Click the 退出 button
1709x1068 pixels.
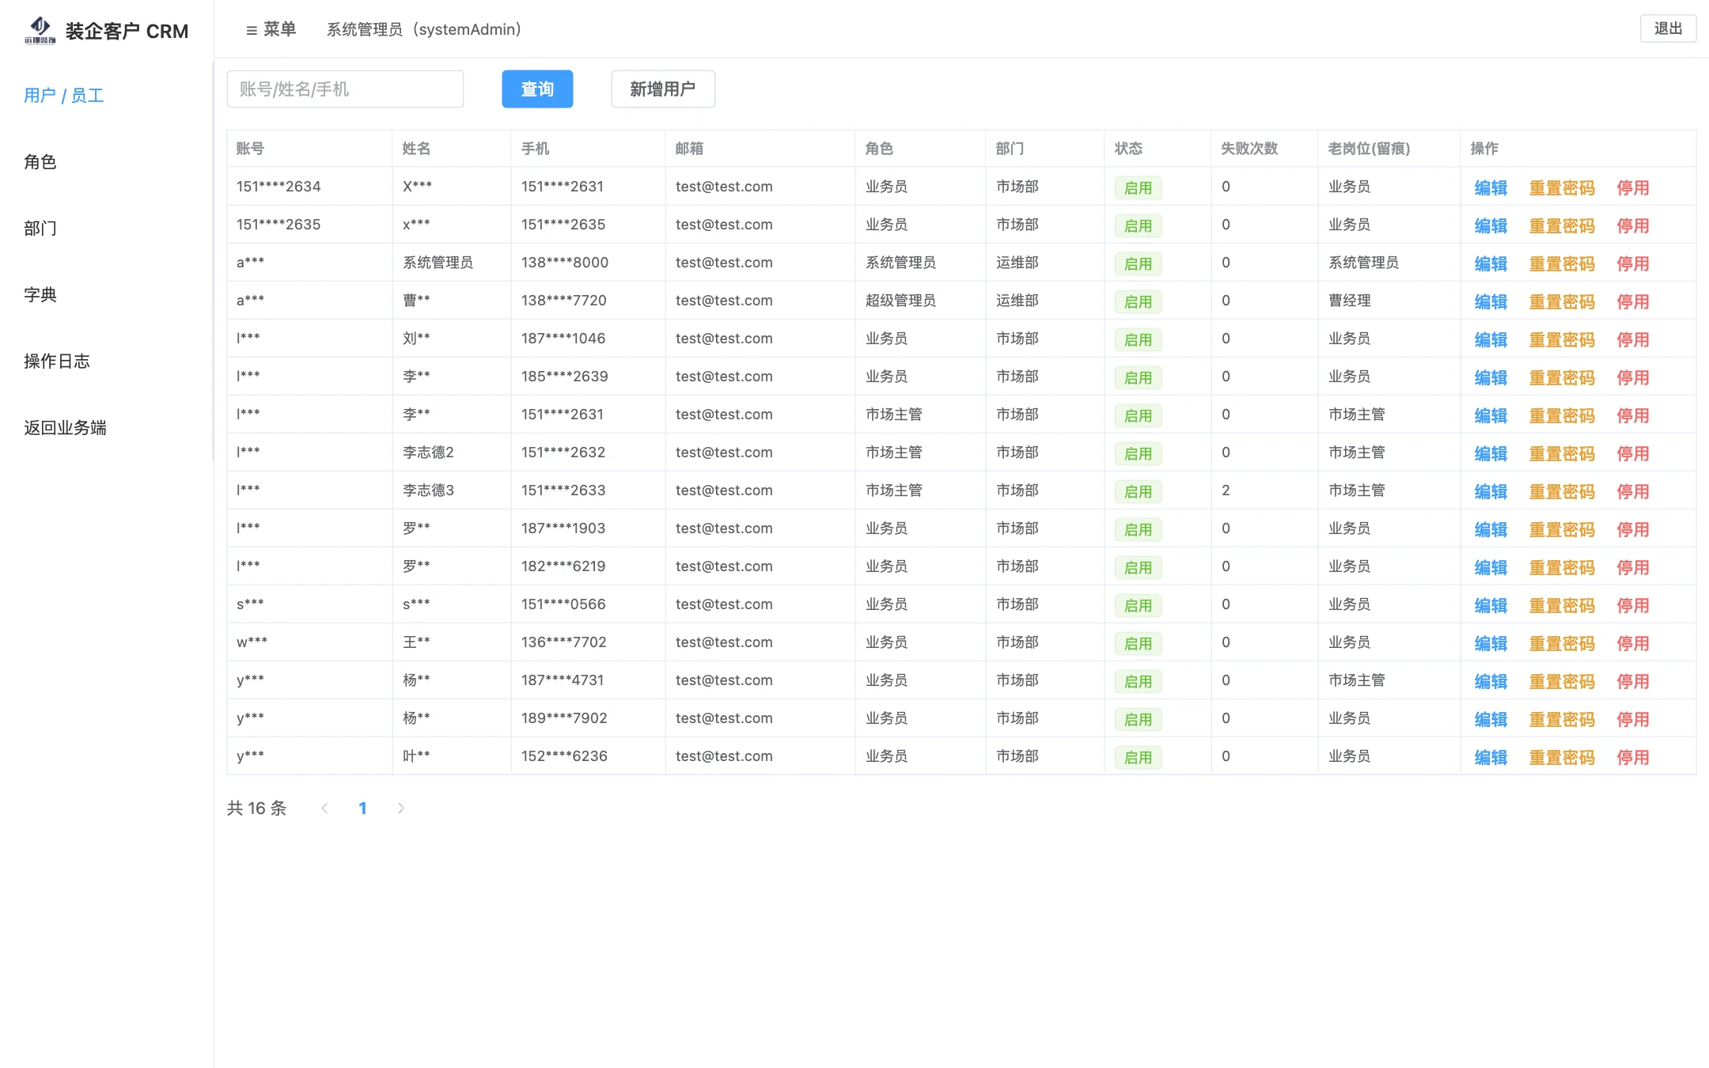pyautogui.click(x=1668, y=28)
